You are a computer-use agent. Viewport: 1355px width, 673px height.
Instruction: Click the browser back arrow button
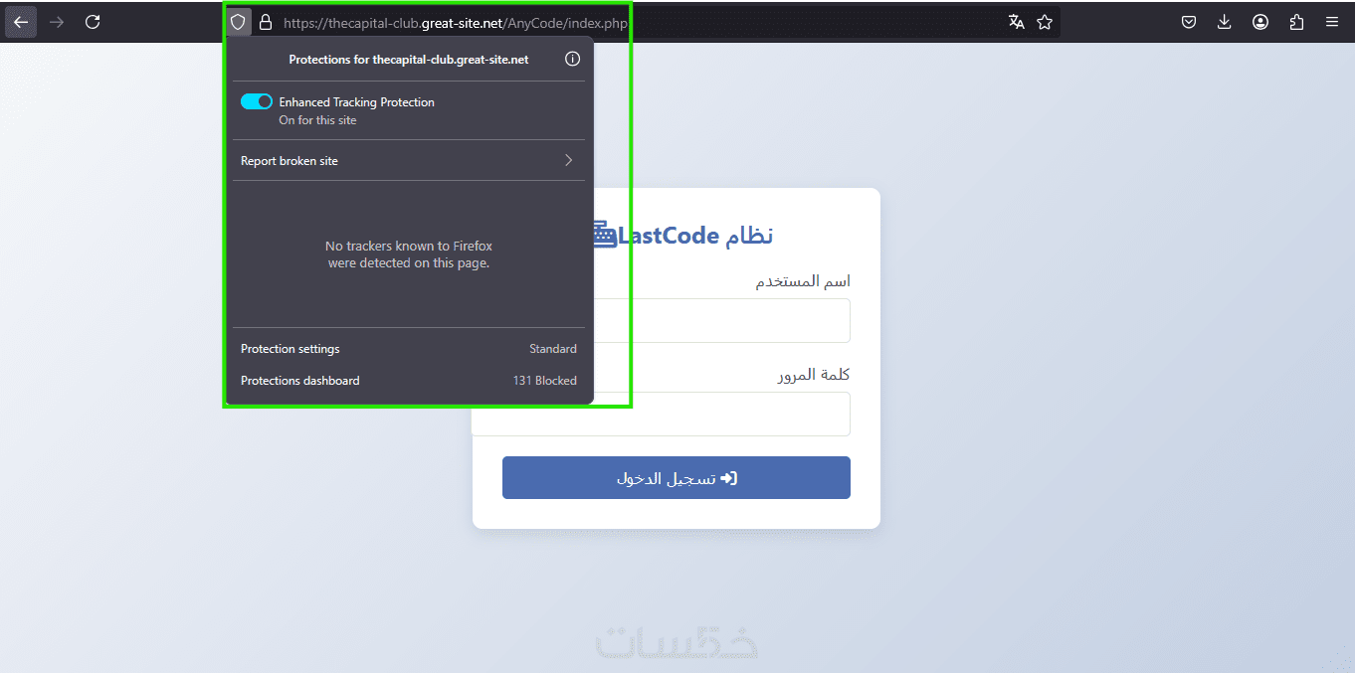pos(21,22)
